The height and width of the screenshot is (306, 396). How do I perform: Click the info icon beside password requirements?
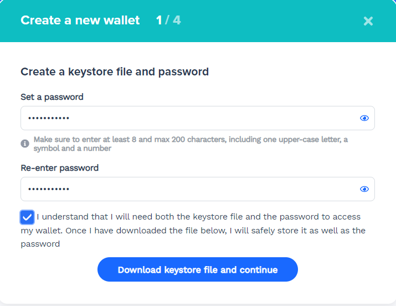pos(25,144)
